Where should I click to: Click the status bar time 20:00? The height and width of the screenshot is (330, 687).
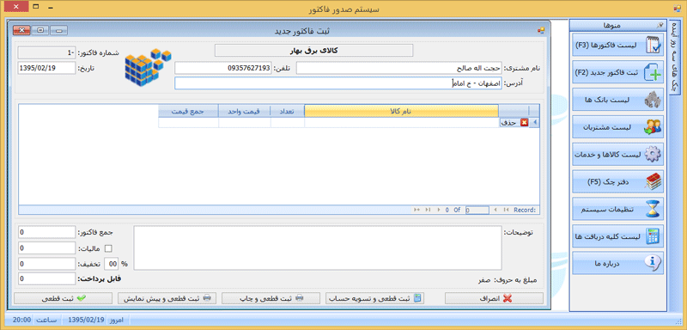(21, 320)
